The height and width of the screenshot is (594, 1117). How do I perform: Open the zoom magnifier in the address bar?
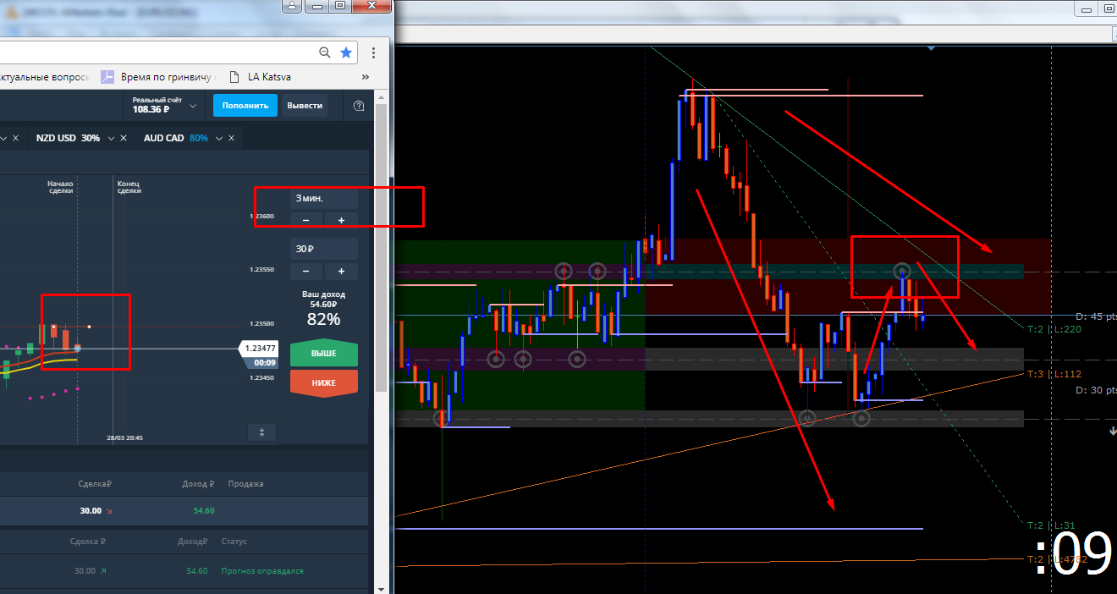tap(325, 52)
